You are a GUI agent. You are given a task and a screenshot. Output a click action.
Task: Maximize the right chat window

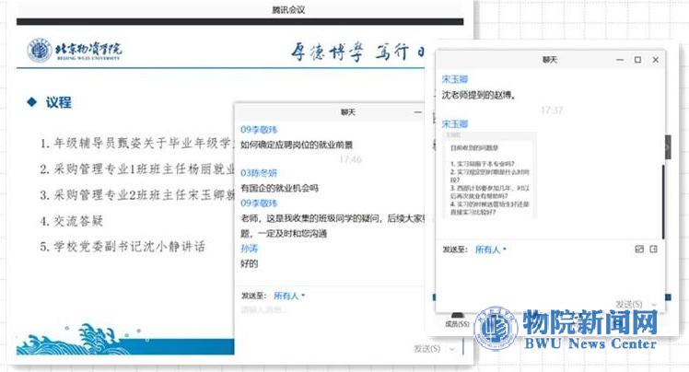coord(637,60)
